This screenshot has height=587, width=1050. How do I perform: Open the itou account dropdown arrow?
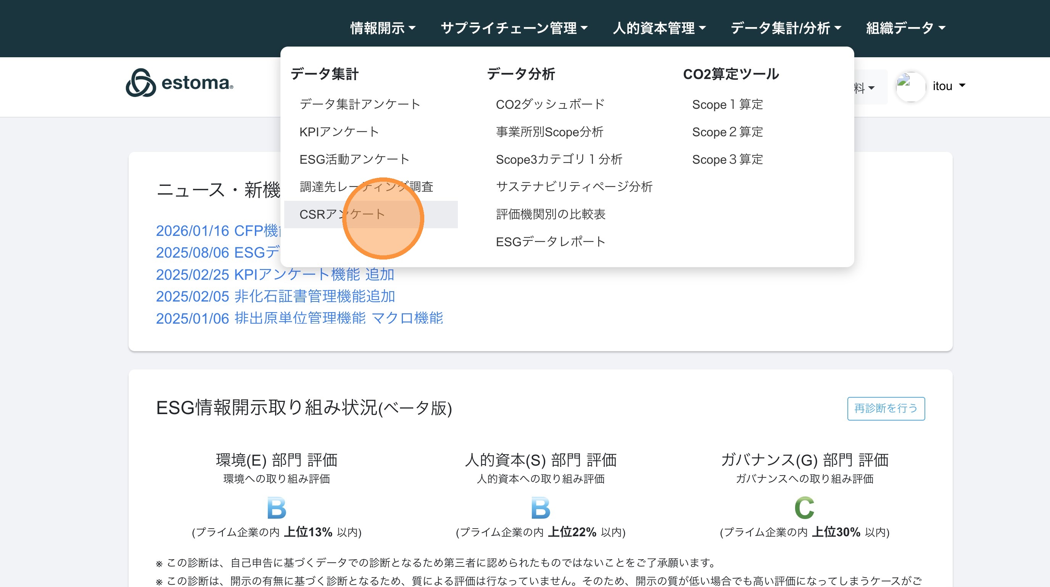tap(962, 85)
